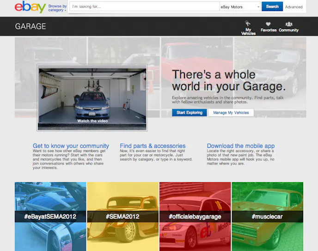Open the eBay Motors category dropdown

240,7
